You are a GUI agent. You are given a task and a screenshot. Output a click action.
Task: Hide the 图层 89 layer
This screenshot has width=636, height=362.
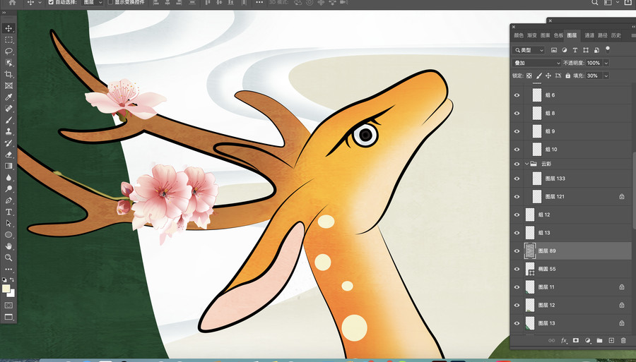click(x=517, y=251)
